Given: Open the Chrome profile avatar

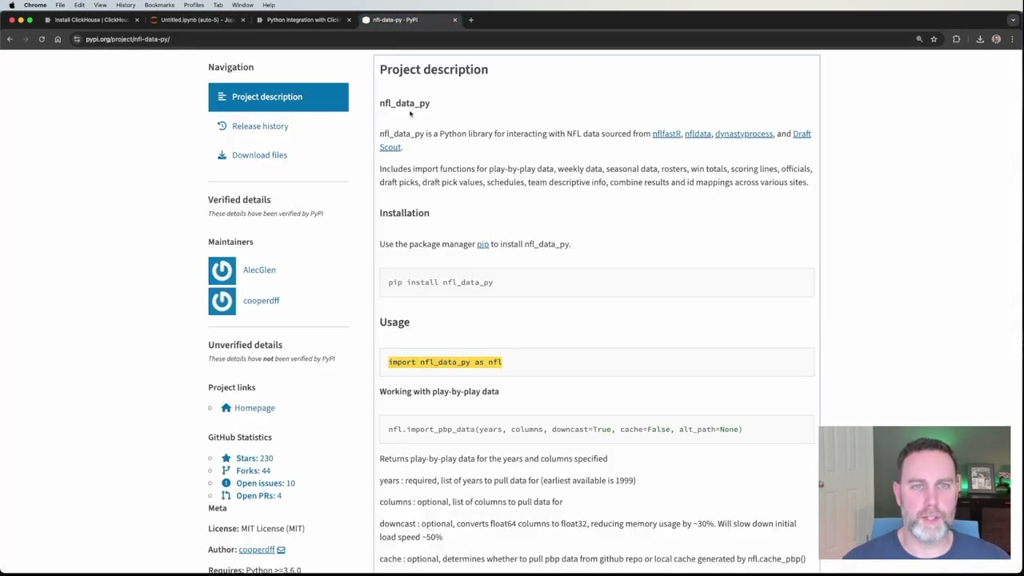Looking at the screenshot, I should point(996,39).
